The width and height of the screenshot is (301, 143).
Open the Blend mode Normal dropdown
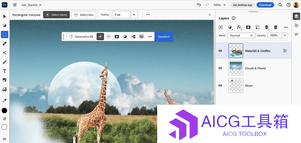241,35
